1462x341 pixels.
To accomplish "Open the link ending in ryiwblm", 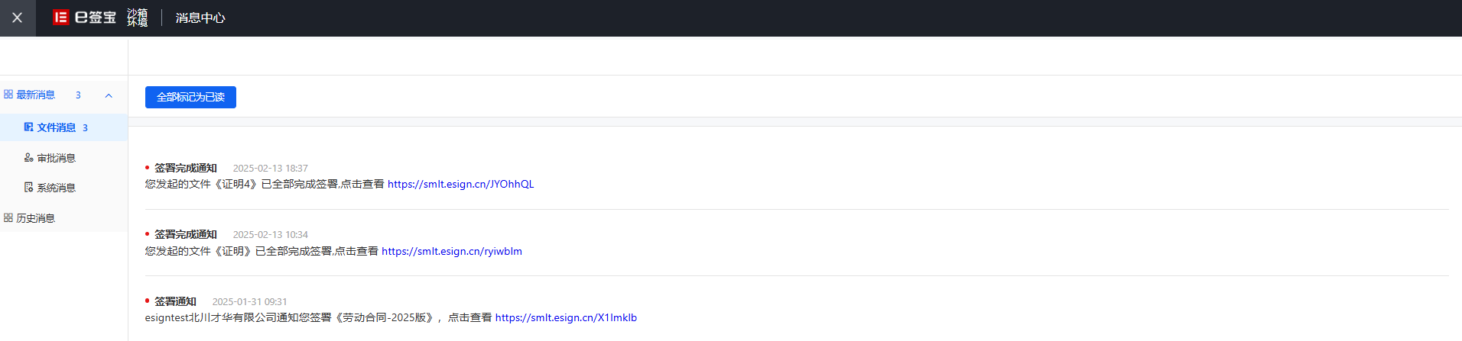I will click(452, 251).
